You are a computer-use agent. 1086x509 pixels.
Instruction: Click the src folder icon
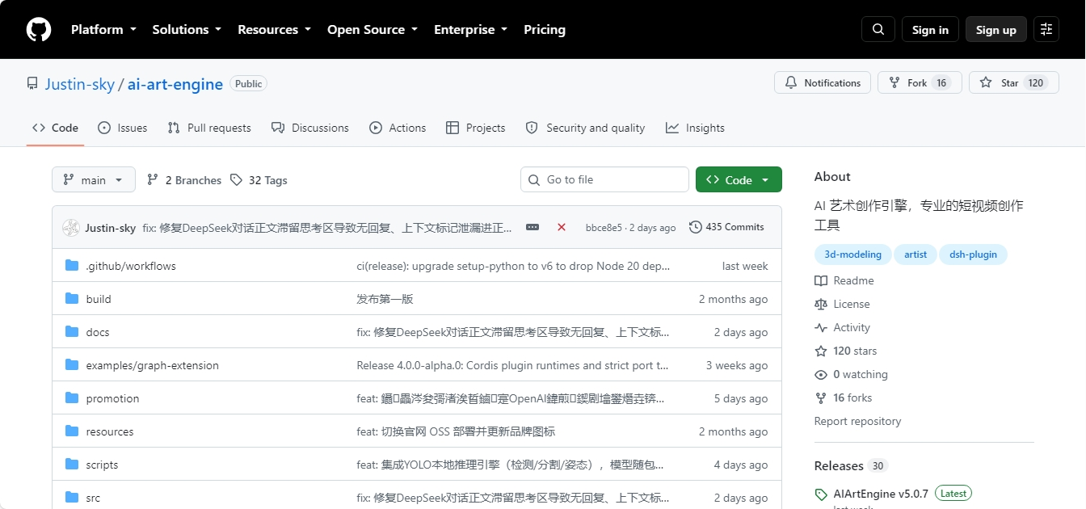72,497
